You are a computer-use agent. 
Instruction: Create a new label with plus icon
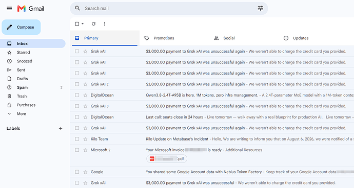click(x=61, y=129)
